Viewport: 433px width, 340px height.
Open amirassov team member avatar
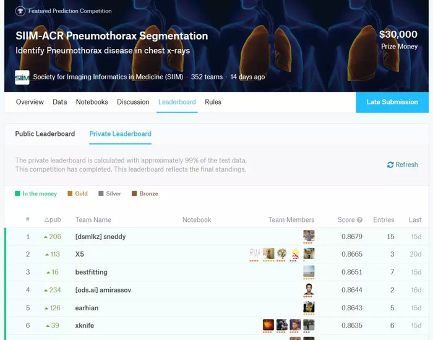coord(309,289)
